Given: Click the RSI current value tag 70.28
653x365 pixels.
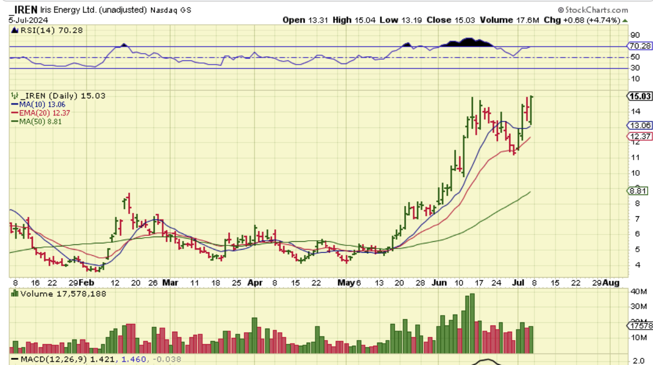Looking at the screenshot, I should pos(640,46).
